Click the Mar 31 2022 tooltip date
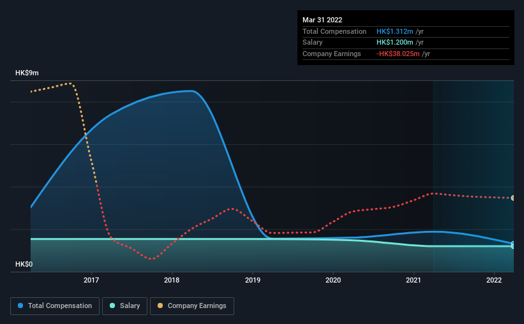 pyautogui.click(x=322, y=20)
